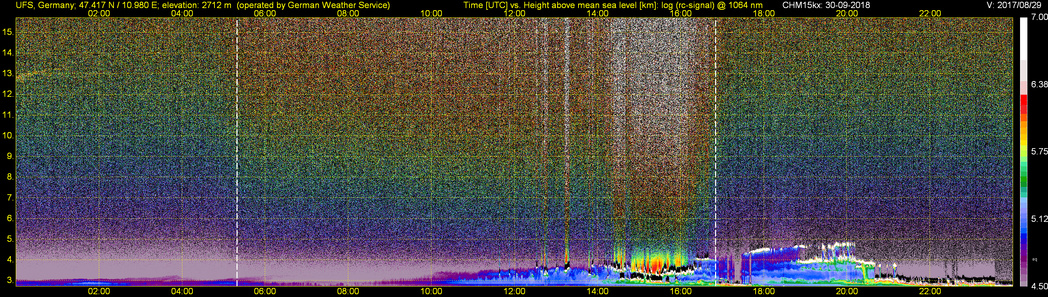The image size is (1048, 297).
Task: Click the height axis label '9.'
Action: pyautogui.click(x=10, y=156)
